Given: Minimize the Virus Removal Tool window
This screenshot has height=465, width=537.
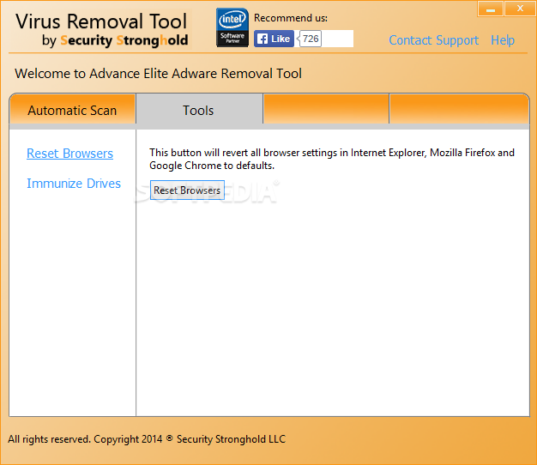Looking at the screenshot, I should coord(491,9).
